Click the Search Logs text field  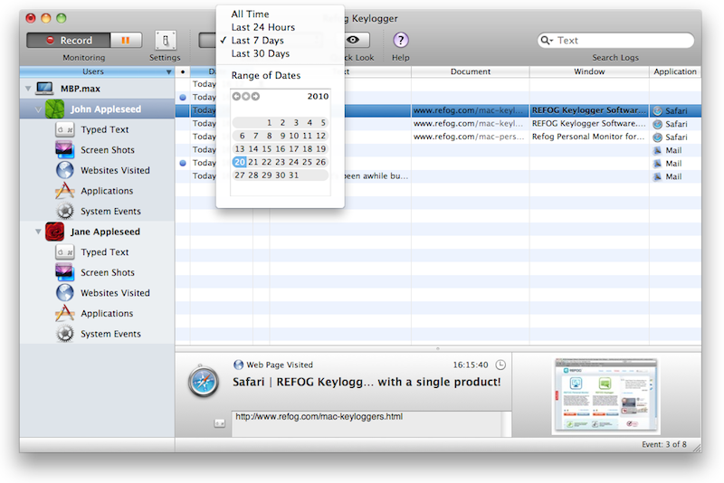(x=621, y=41)
